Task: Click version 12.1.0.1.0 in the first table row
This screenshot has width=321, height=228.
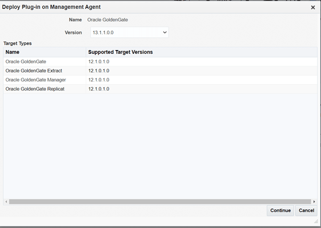Action: [x=99, y=62]
